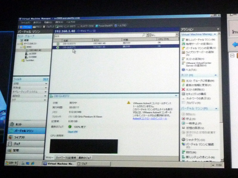Open the Jobs (ジョブ) navigation view
Image resolution: width=238 pixels, height=178 pixels.
tap(26, 144)
